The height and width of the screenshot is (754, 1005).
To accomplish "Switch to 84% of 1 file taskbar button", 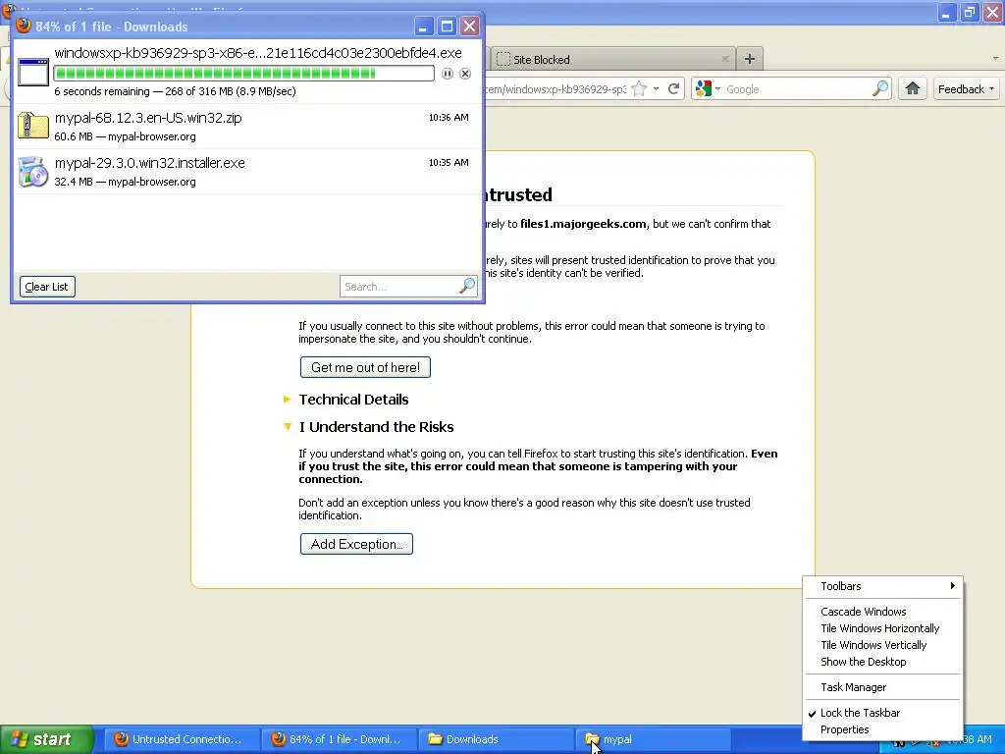I will point(339,739).
